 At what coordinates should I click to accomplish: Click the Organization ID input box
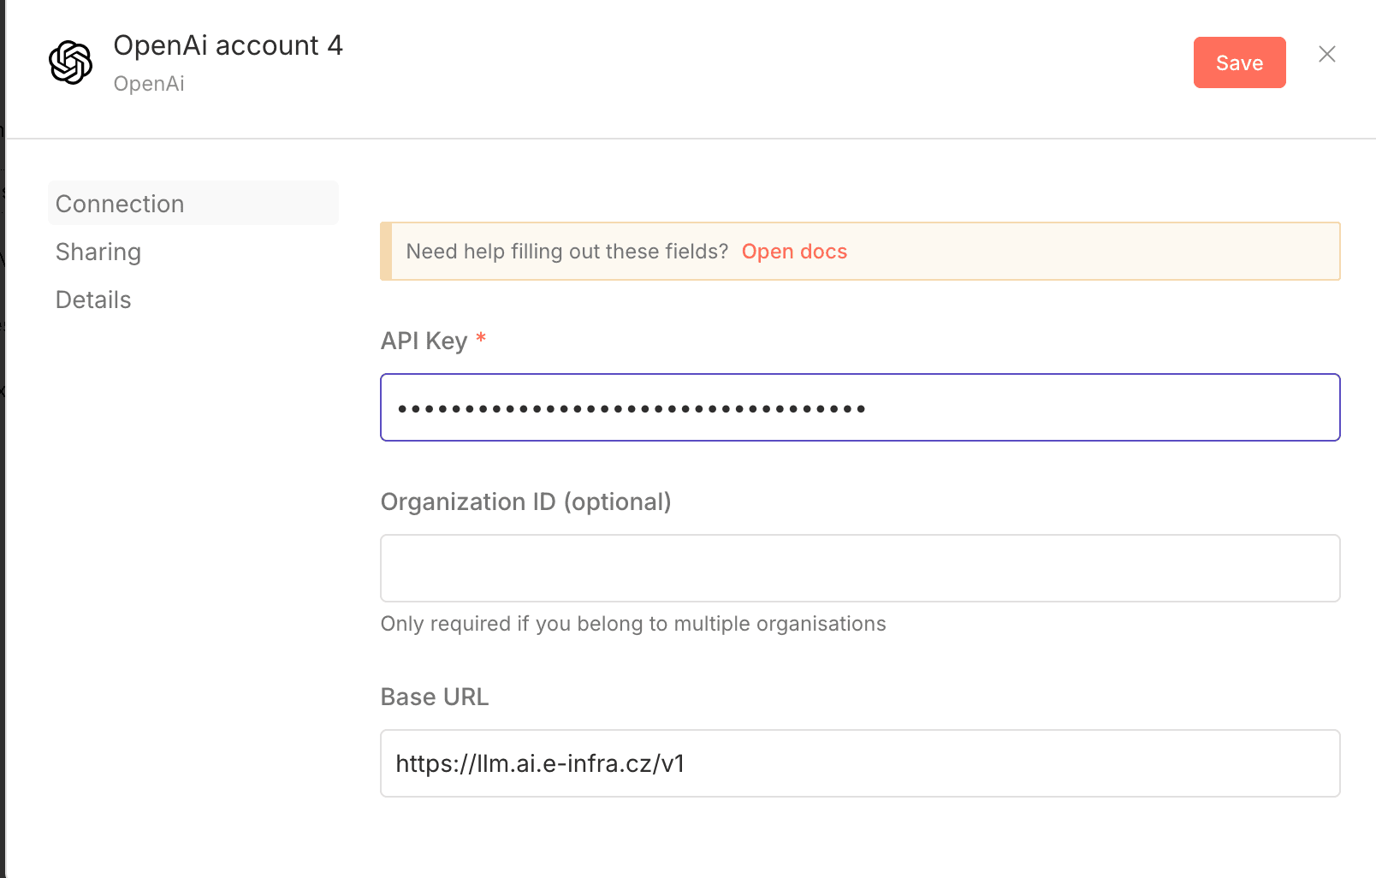coord(859,568)
